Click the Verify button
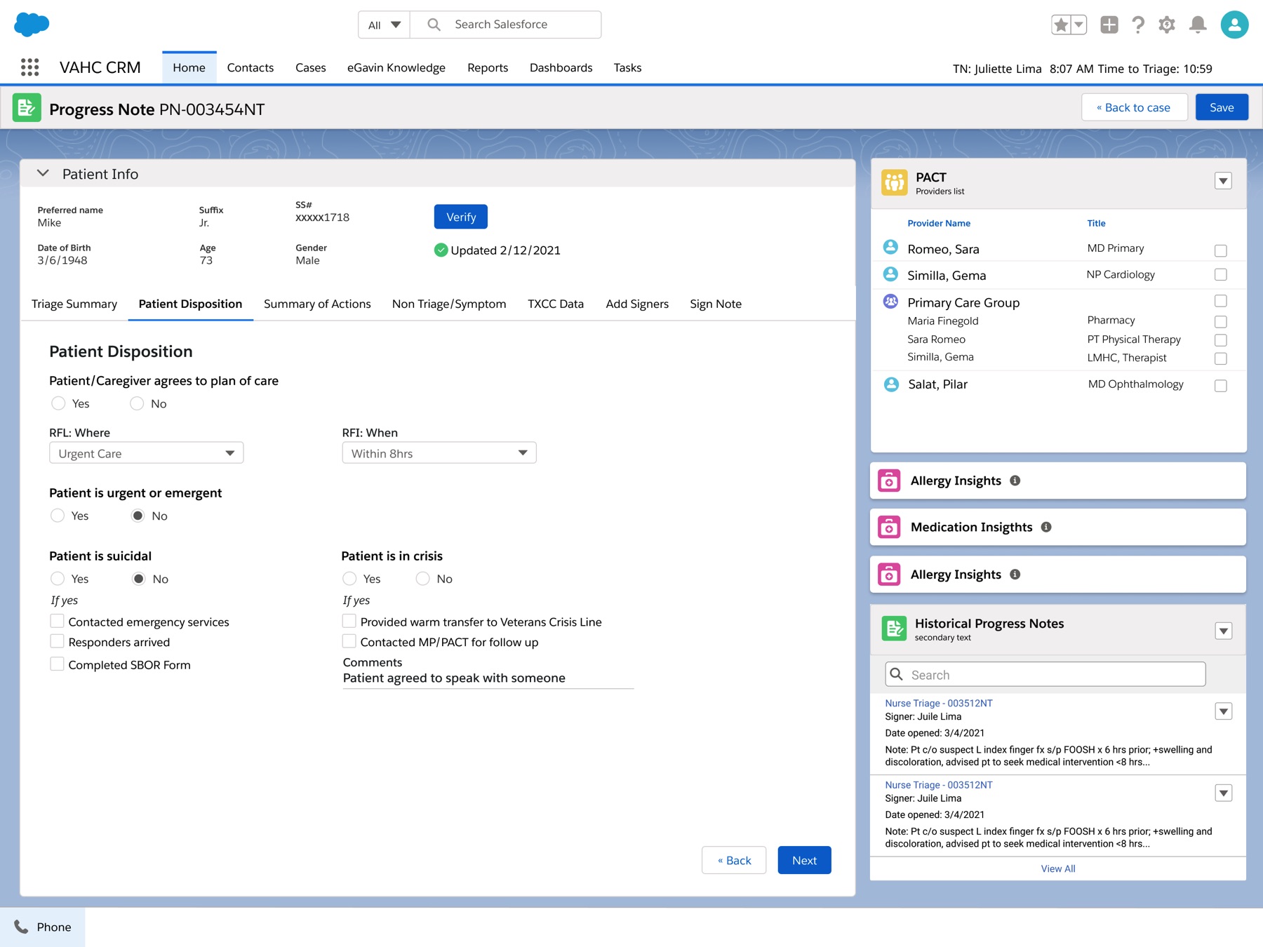The width and height of the screenshot is (1263, 947). tap(461, 217)
